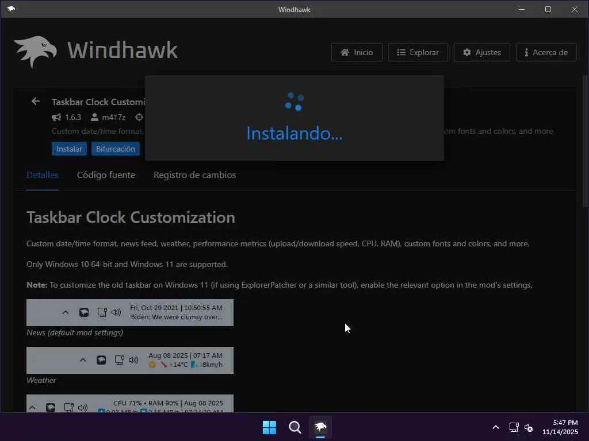Click the Windhawk title bar app icon
The width and height of the screenshot is (589, 441).
point(11,9)
